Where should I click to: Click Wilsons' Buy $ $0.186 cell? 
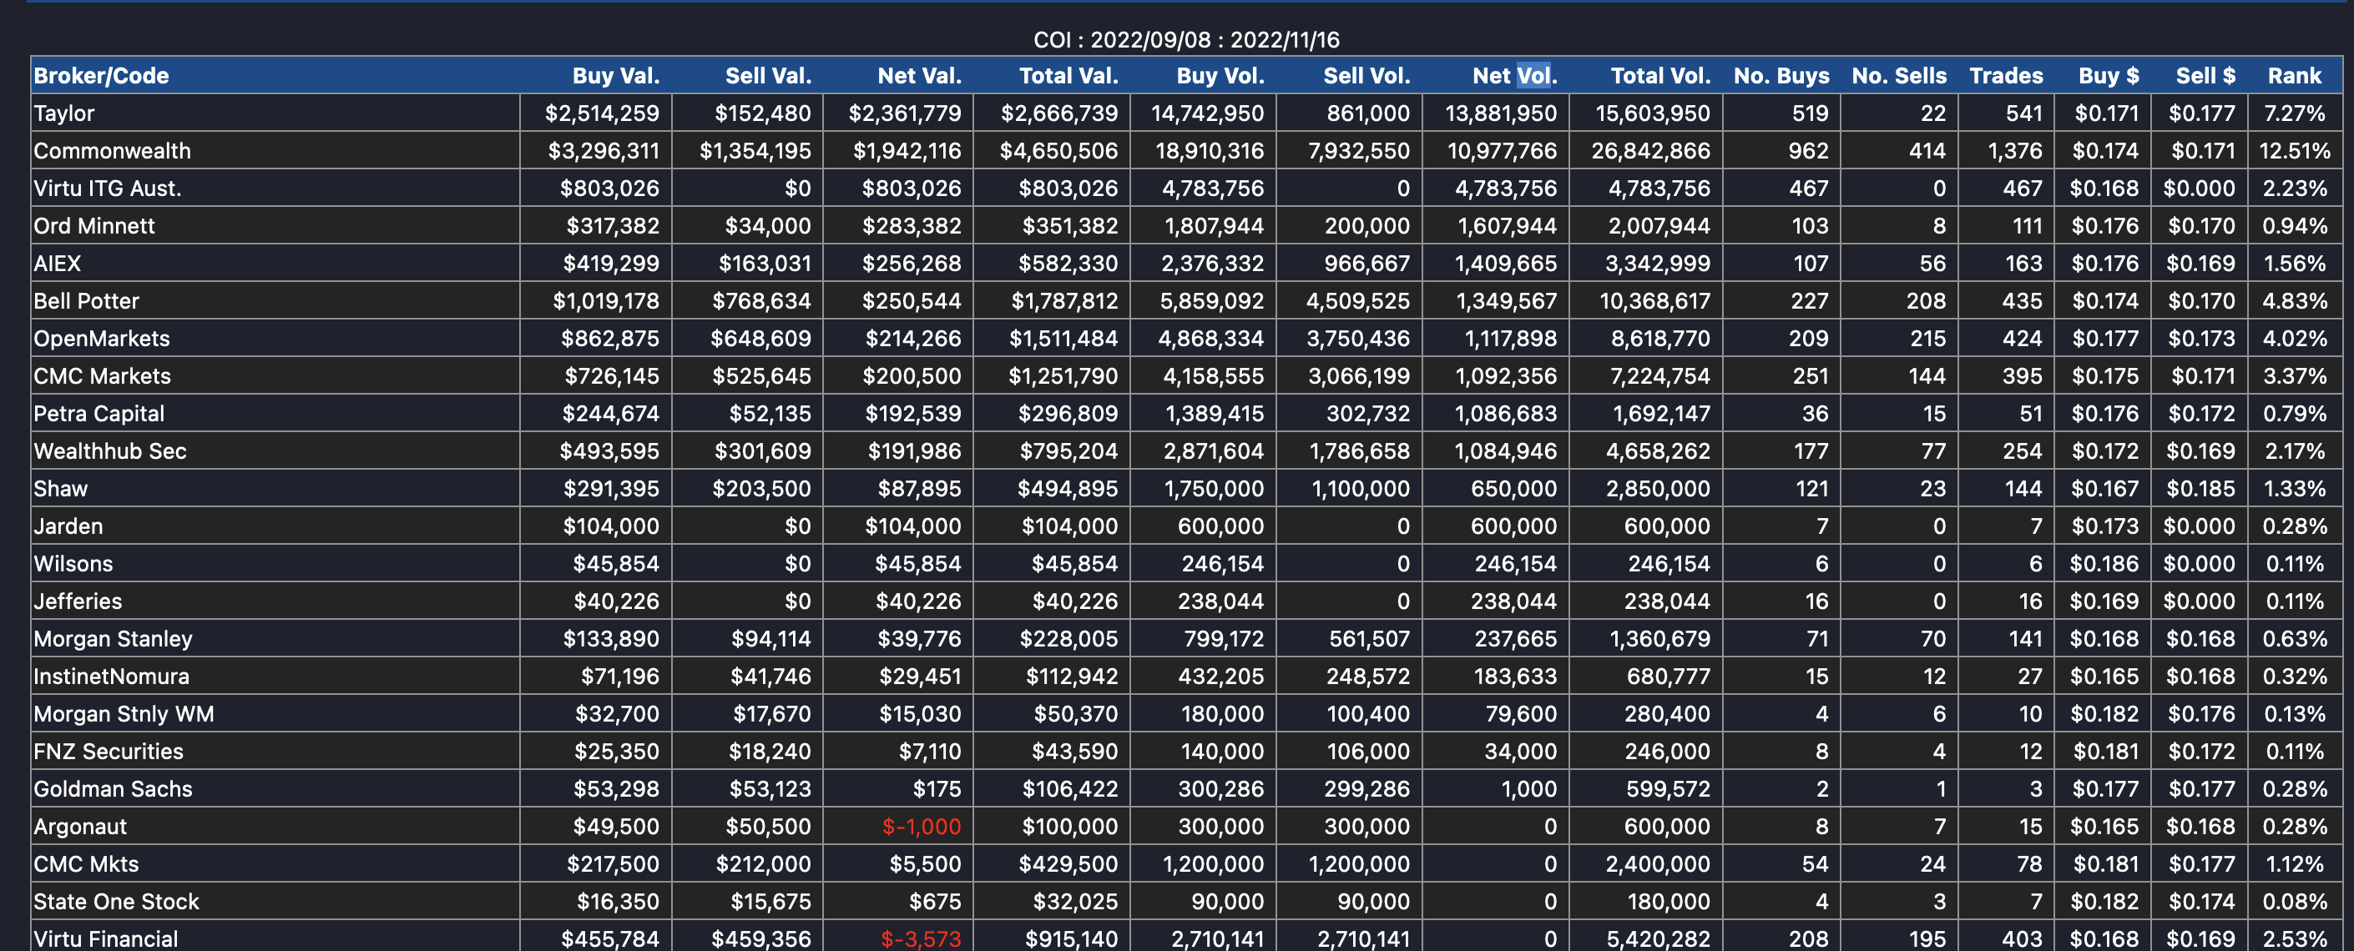pos(2104,563)
